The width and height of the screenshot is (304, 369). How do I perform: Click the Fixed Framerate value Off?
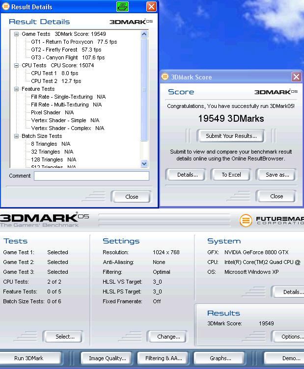(157, 301)
